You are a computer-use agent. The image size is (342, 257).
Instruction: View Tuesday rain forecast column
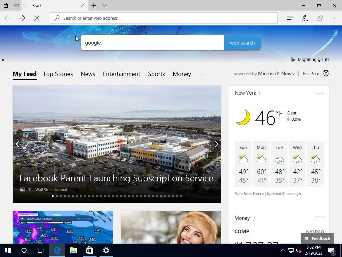click(x=279, y=164)
